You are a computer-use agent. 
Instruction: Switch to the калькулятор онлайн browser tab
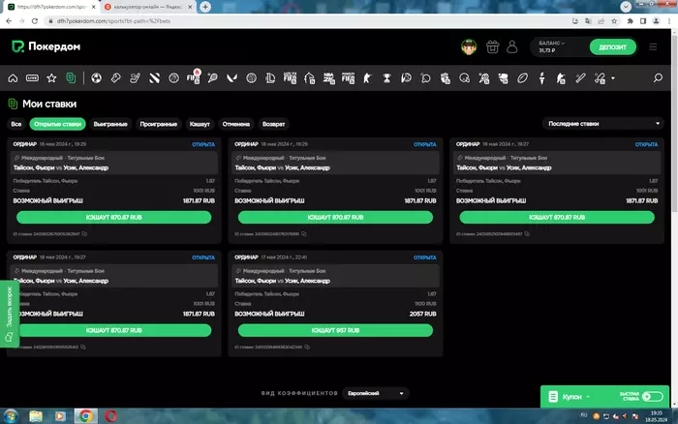click(x=148, y=7)
